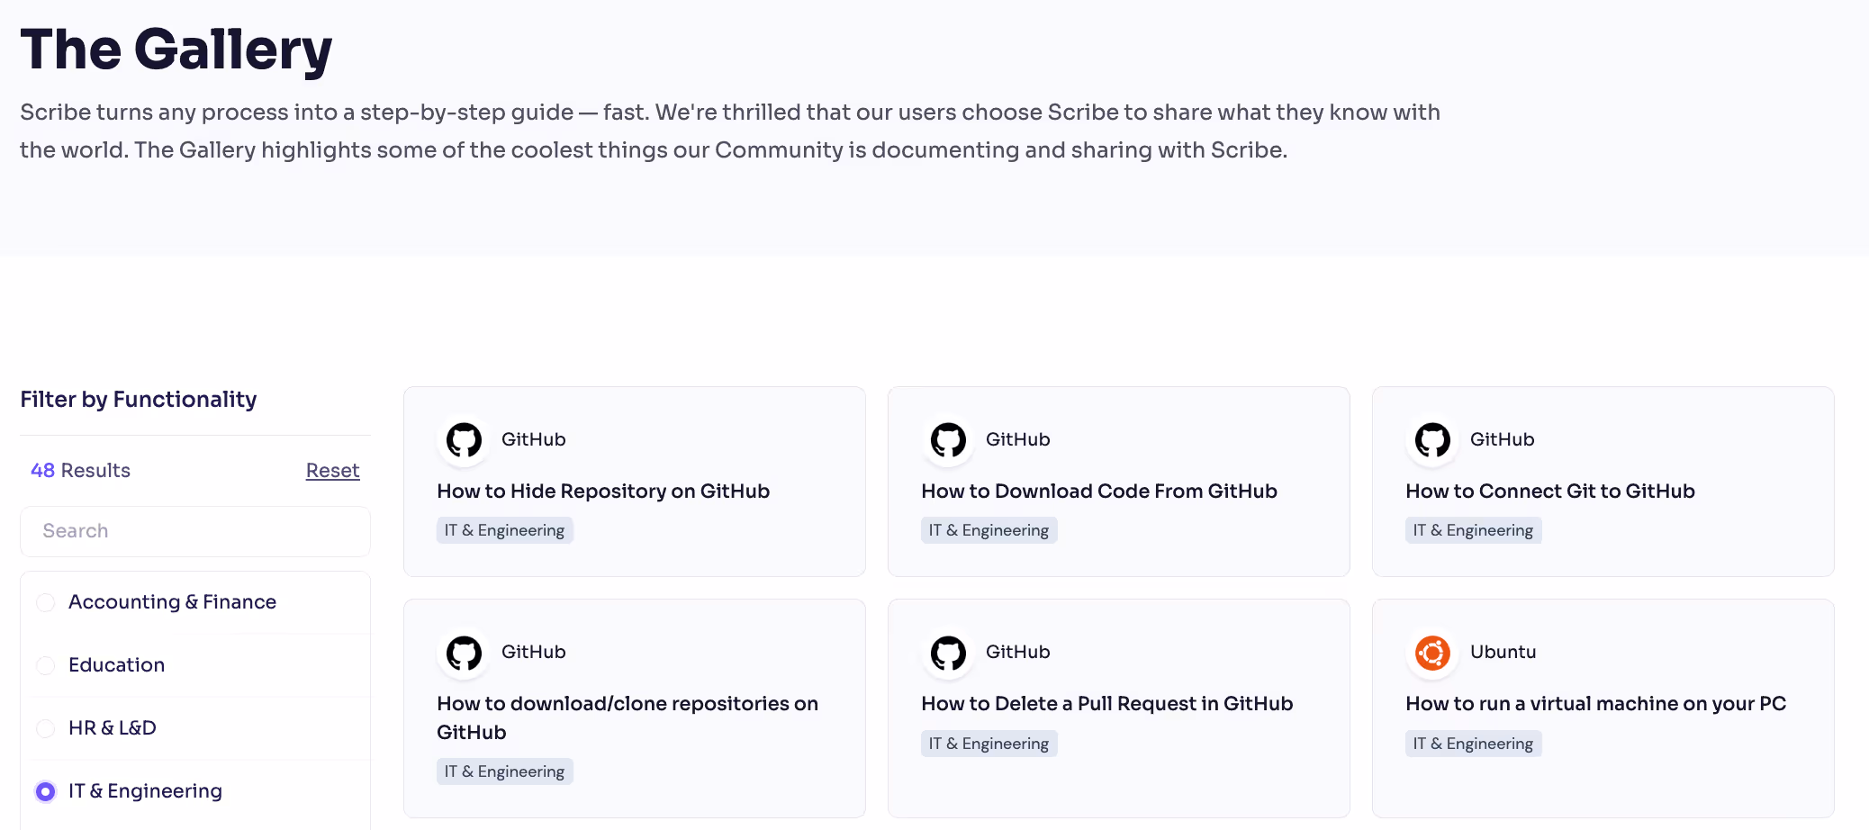Click GitHub icon on Delete Pull Request card

click(949, 653)
